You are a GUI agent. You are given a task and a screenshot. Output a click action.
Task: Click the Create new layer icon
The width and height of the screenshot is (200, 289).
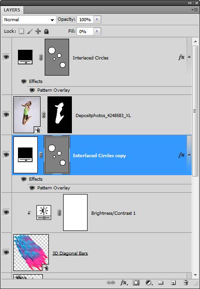click(173, 283)
